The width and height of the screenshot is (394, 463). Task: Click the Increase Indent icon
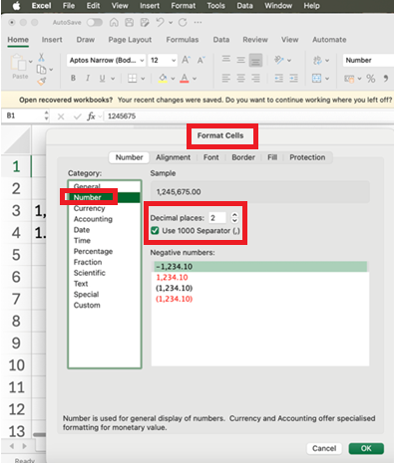click(293, 79)
